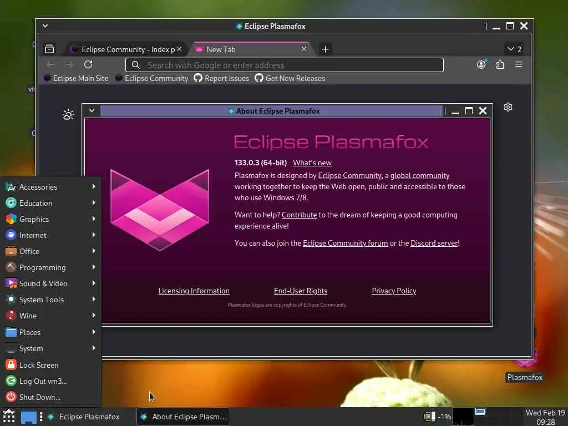Open New Tab personalize gear icon
Image resolution: width=568 pixels, height=426 pixels.
pyautogui.click(x=508, y=107)
